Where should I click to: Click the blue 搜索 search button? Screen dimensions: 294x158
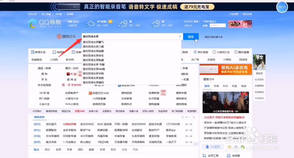pyautogui.click(x=191, y=37)
